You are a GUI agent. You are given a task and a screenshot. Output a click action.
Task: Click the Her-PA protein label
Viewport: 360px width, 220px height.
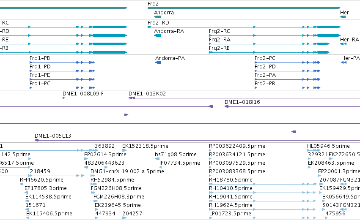point(351,58)
